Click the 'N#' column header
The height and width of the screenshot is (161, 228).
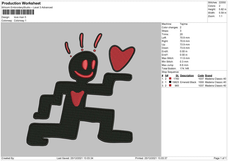coord(167,76)
